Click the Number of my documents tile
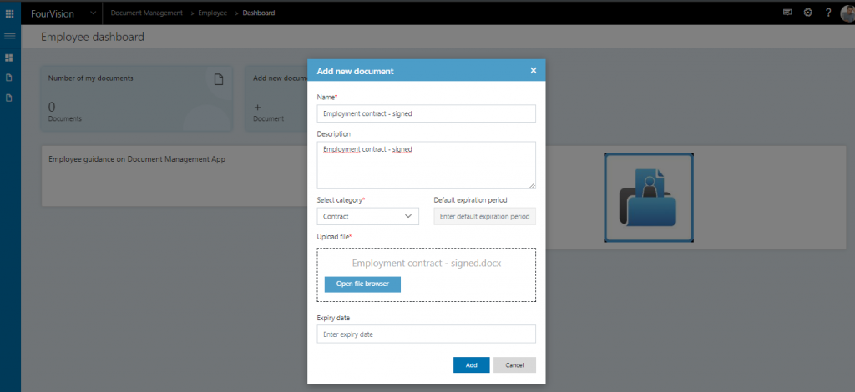This screenshot has width=855, height=392. pos(136,98)
